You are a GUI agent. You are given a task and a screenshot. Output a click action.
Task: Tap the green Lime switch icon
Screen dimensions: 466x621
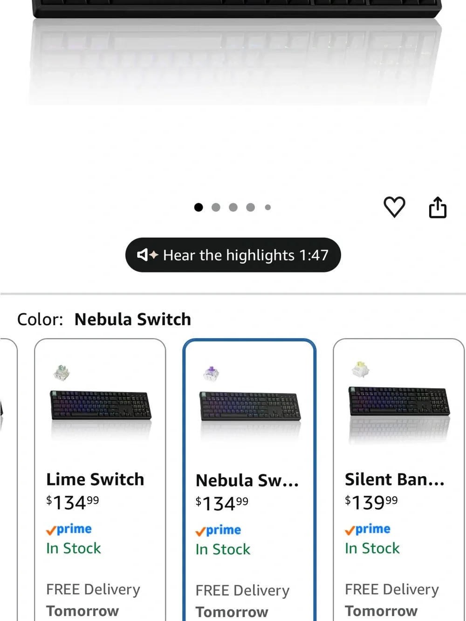(61, 372)
